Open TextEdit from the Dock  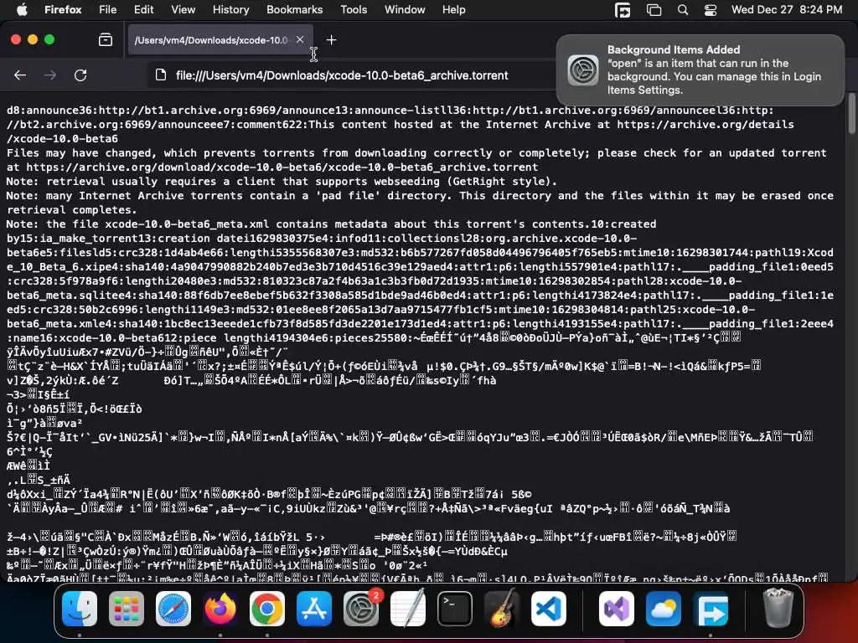[x=408, y=609]
